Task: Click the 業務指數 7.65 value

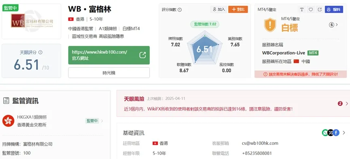Action: (235, 44)
